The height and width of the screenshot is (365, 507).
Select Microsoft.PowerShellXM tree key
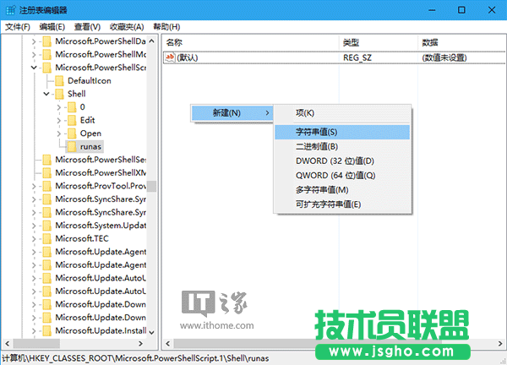101,173
